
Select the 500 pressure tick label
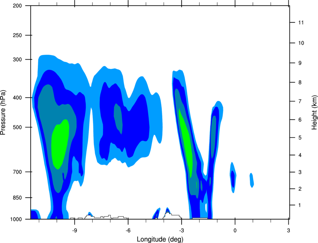point(17,127)
